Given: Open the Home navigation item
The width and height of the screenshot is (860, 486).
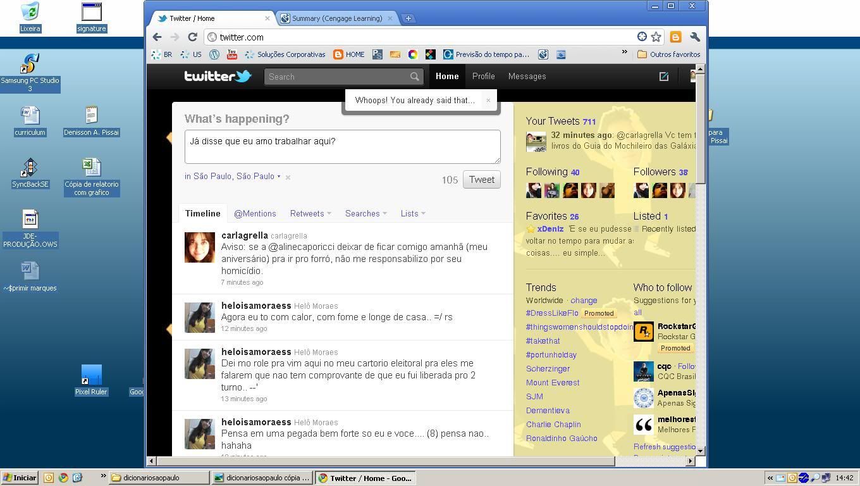Looking at the screenshot, I should tap(447, 77).
